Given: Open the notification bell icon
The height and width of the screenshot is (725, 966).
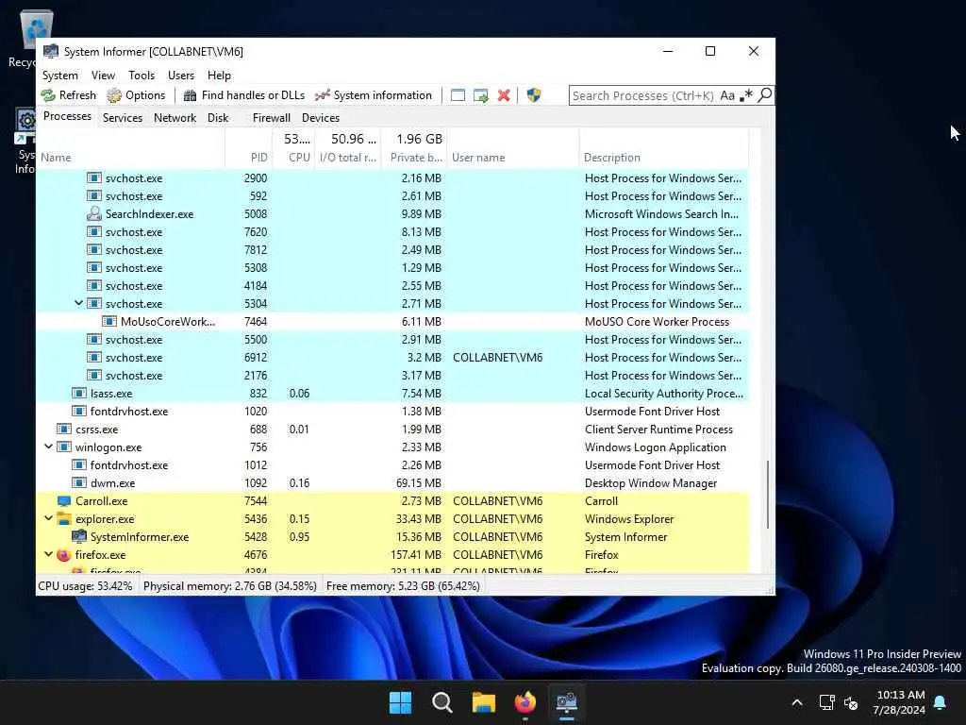Looking at the screenshot, I should [941, 702].
